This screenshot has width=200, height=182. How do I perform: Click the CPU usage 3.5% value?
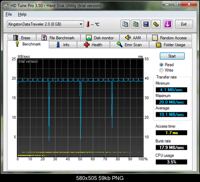tap(171, 162)
